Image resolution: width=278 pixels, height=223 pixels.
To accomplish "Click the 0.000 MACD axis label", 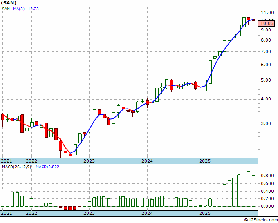I will (267, 206).
